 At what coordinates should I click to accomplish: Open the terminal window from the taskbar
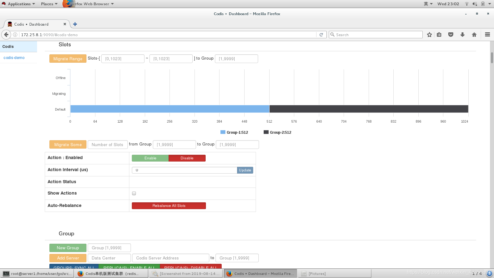pyautogui.click(x=37, y=273)
